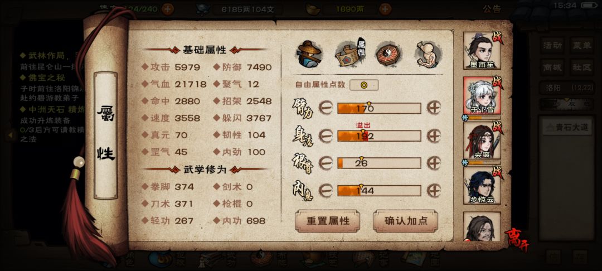This screenshot has height=271, width=602.
Task: Open the 公告 announcement menu
Action: pos(492,9)
